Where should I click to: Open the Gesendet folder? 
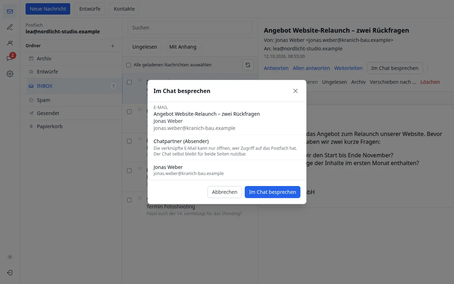[71, 113]
